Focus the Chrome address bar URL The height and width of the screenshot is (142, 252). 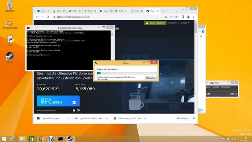(74, 17)
